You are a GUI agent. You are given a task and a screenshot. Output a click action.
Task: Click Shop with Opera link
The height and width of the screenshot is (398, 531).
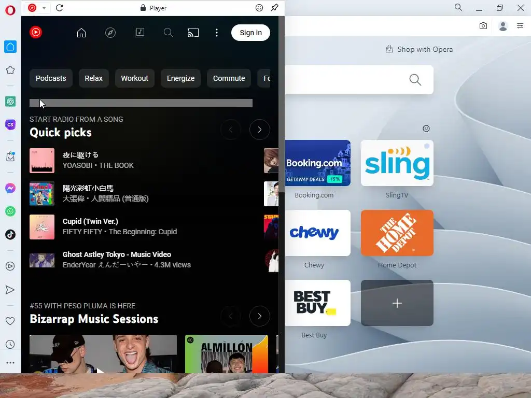tap(420, 49)
